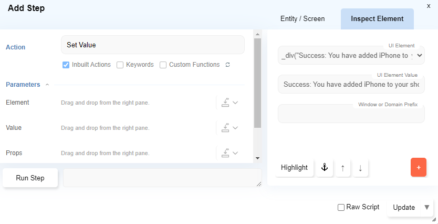Click the anchor icon button
This screenshot has height=224, width=438.
[x=324, y=168]
